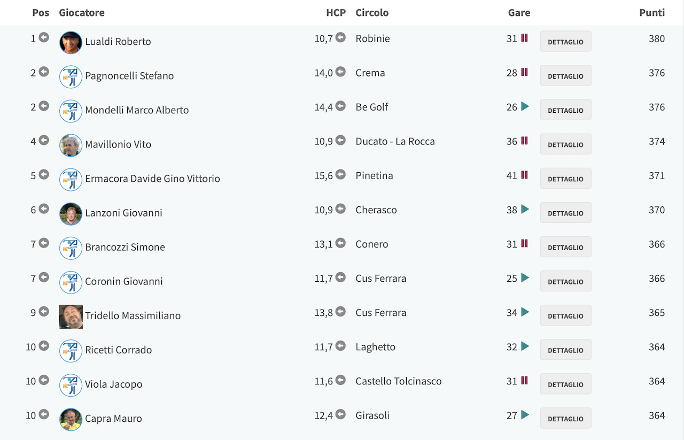Click the red pause bars next to Mavillonio's 36 gare
The height and width of the screenshot is (440, 684).
(524, 141)
